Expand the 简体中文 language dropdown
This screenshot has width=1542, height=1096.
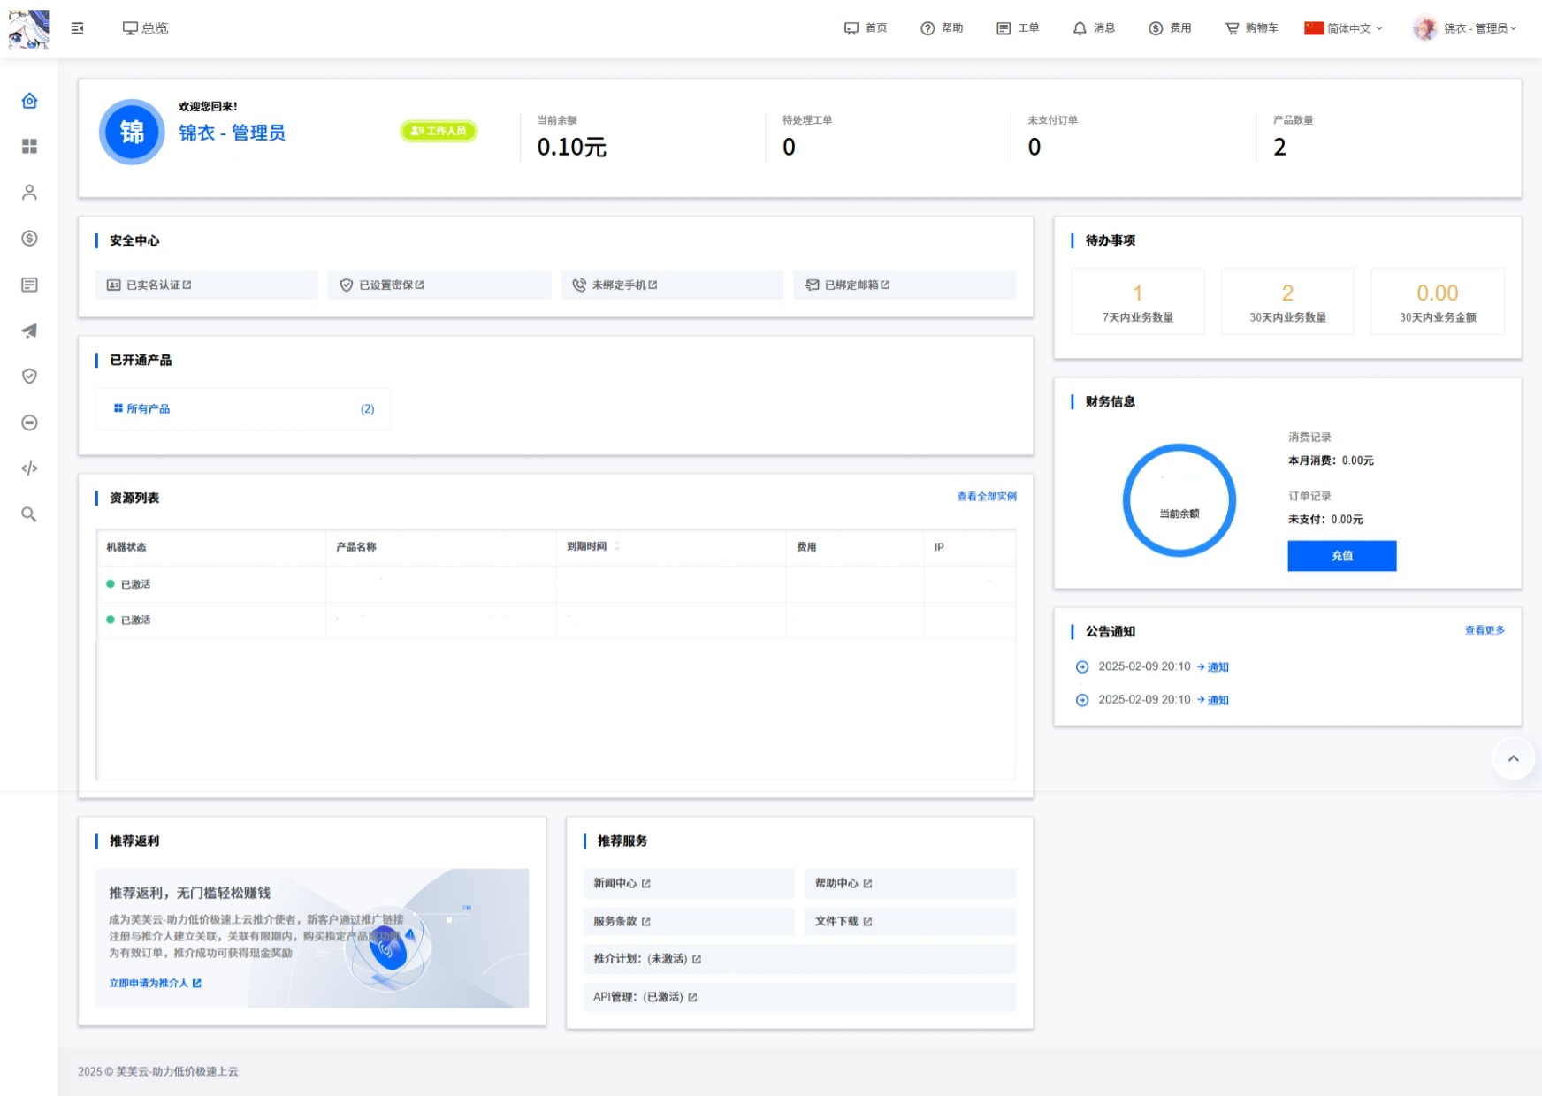click(1343, 28)
